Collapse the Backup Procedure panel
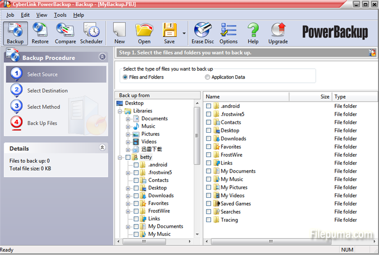Screen dimensions: 379x255 (x=102, y=57)
